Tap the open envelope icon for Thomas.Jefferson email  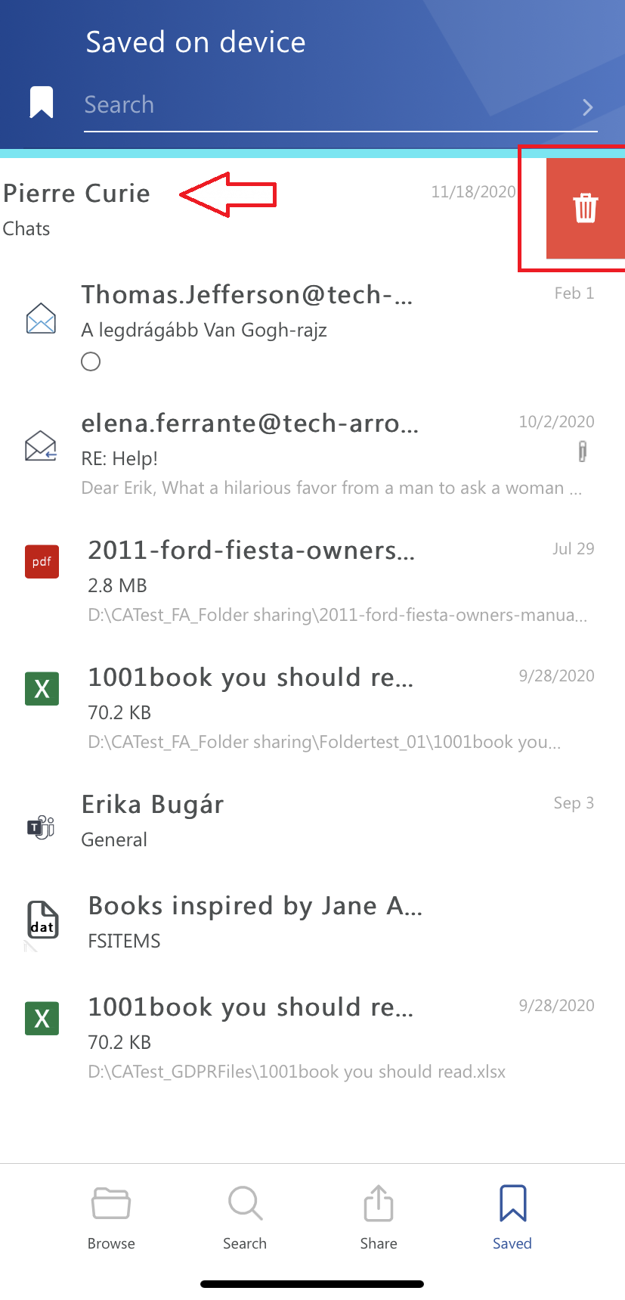coord(41,318)
